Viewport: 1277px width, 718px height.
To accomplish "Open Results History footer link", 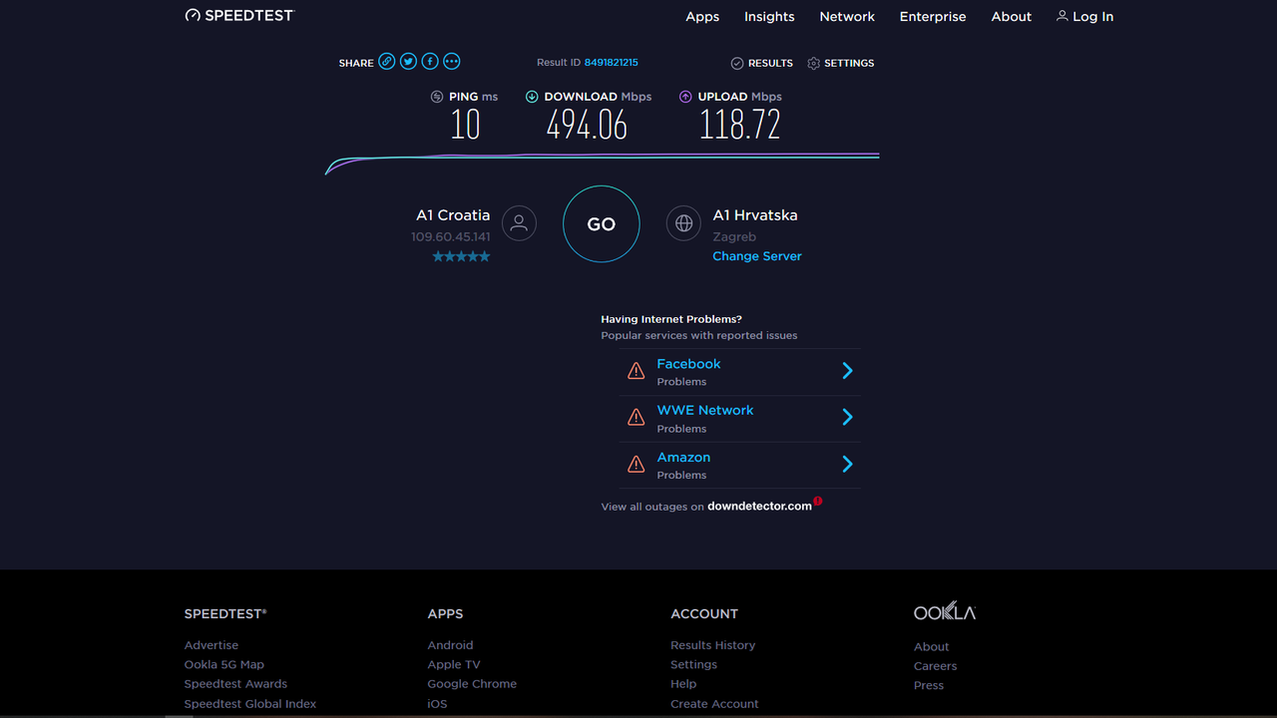I will tap(713, 645).
